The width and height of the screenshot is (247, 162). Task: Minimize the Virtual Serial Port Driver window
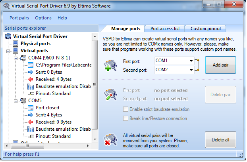tap(208, 5)
